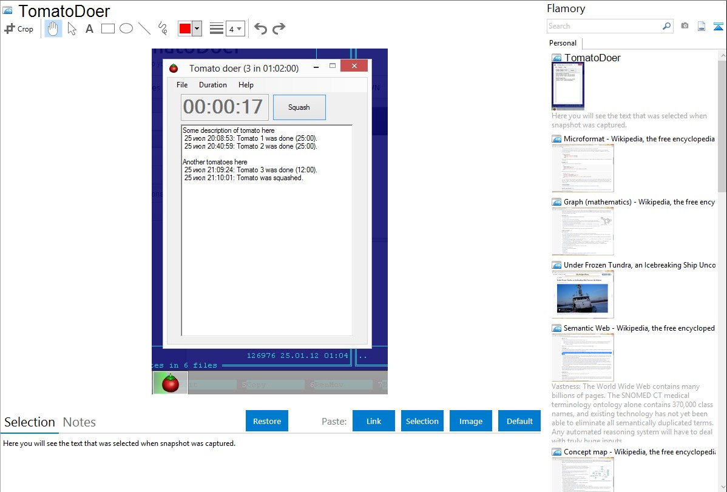
Task: Open the color picker dropdown arrow
Action: coord(197,29)
